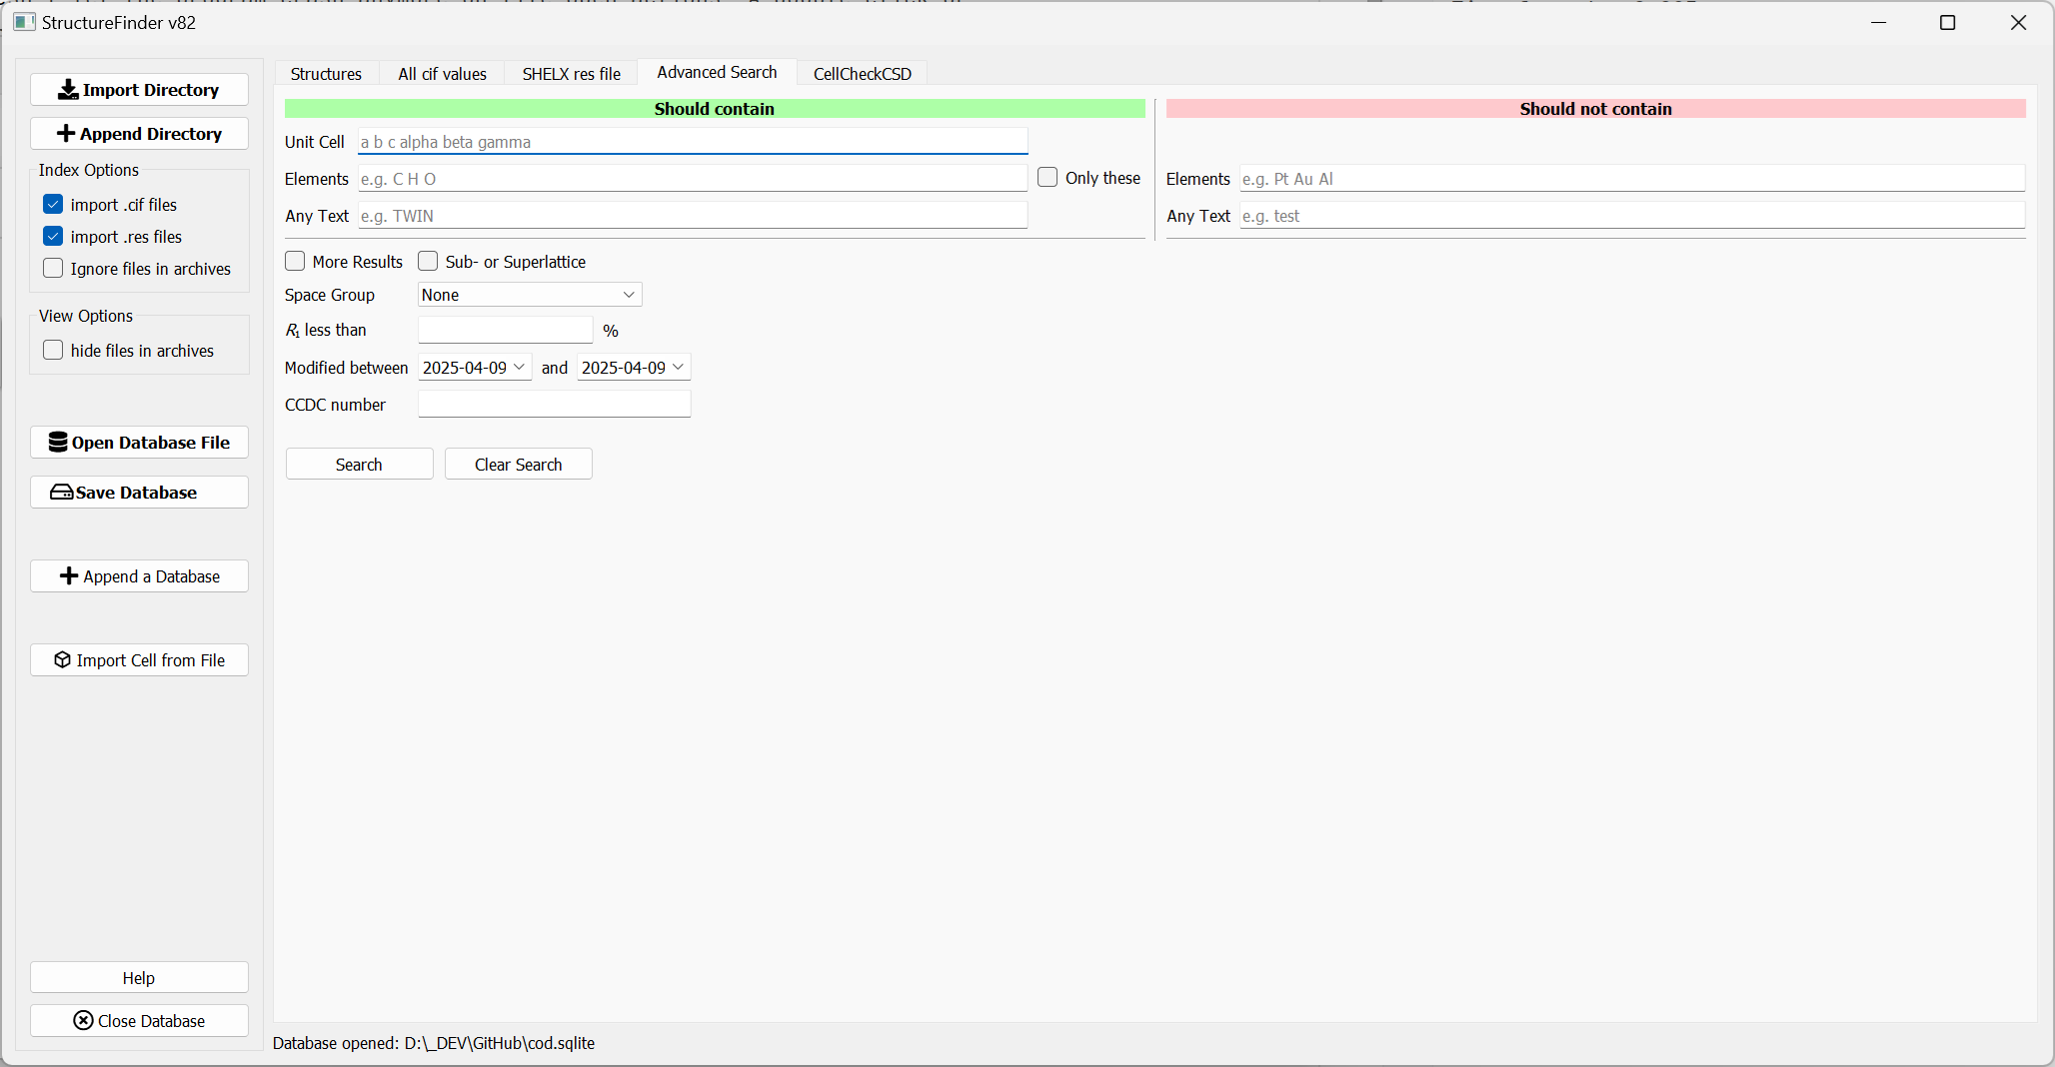The image size is (2055, 1067).
Task: Click the Save Database drive icon
Action: (61, 493)
